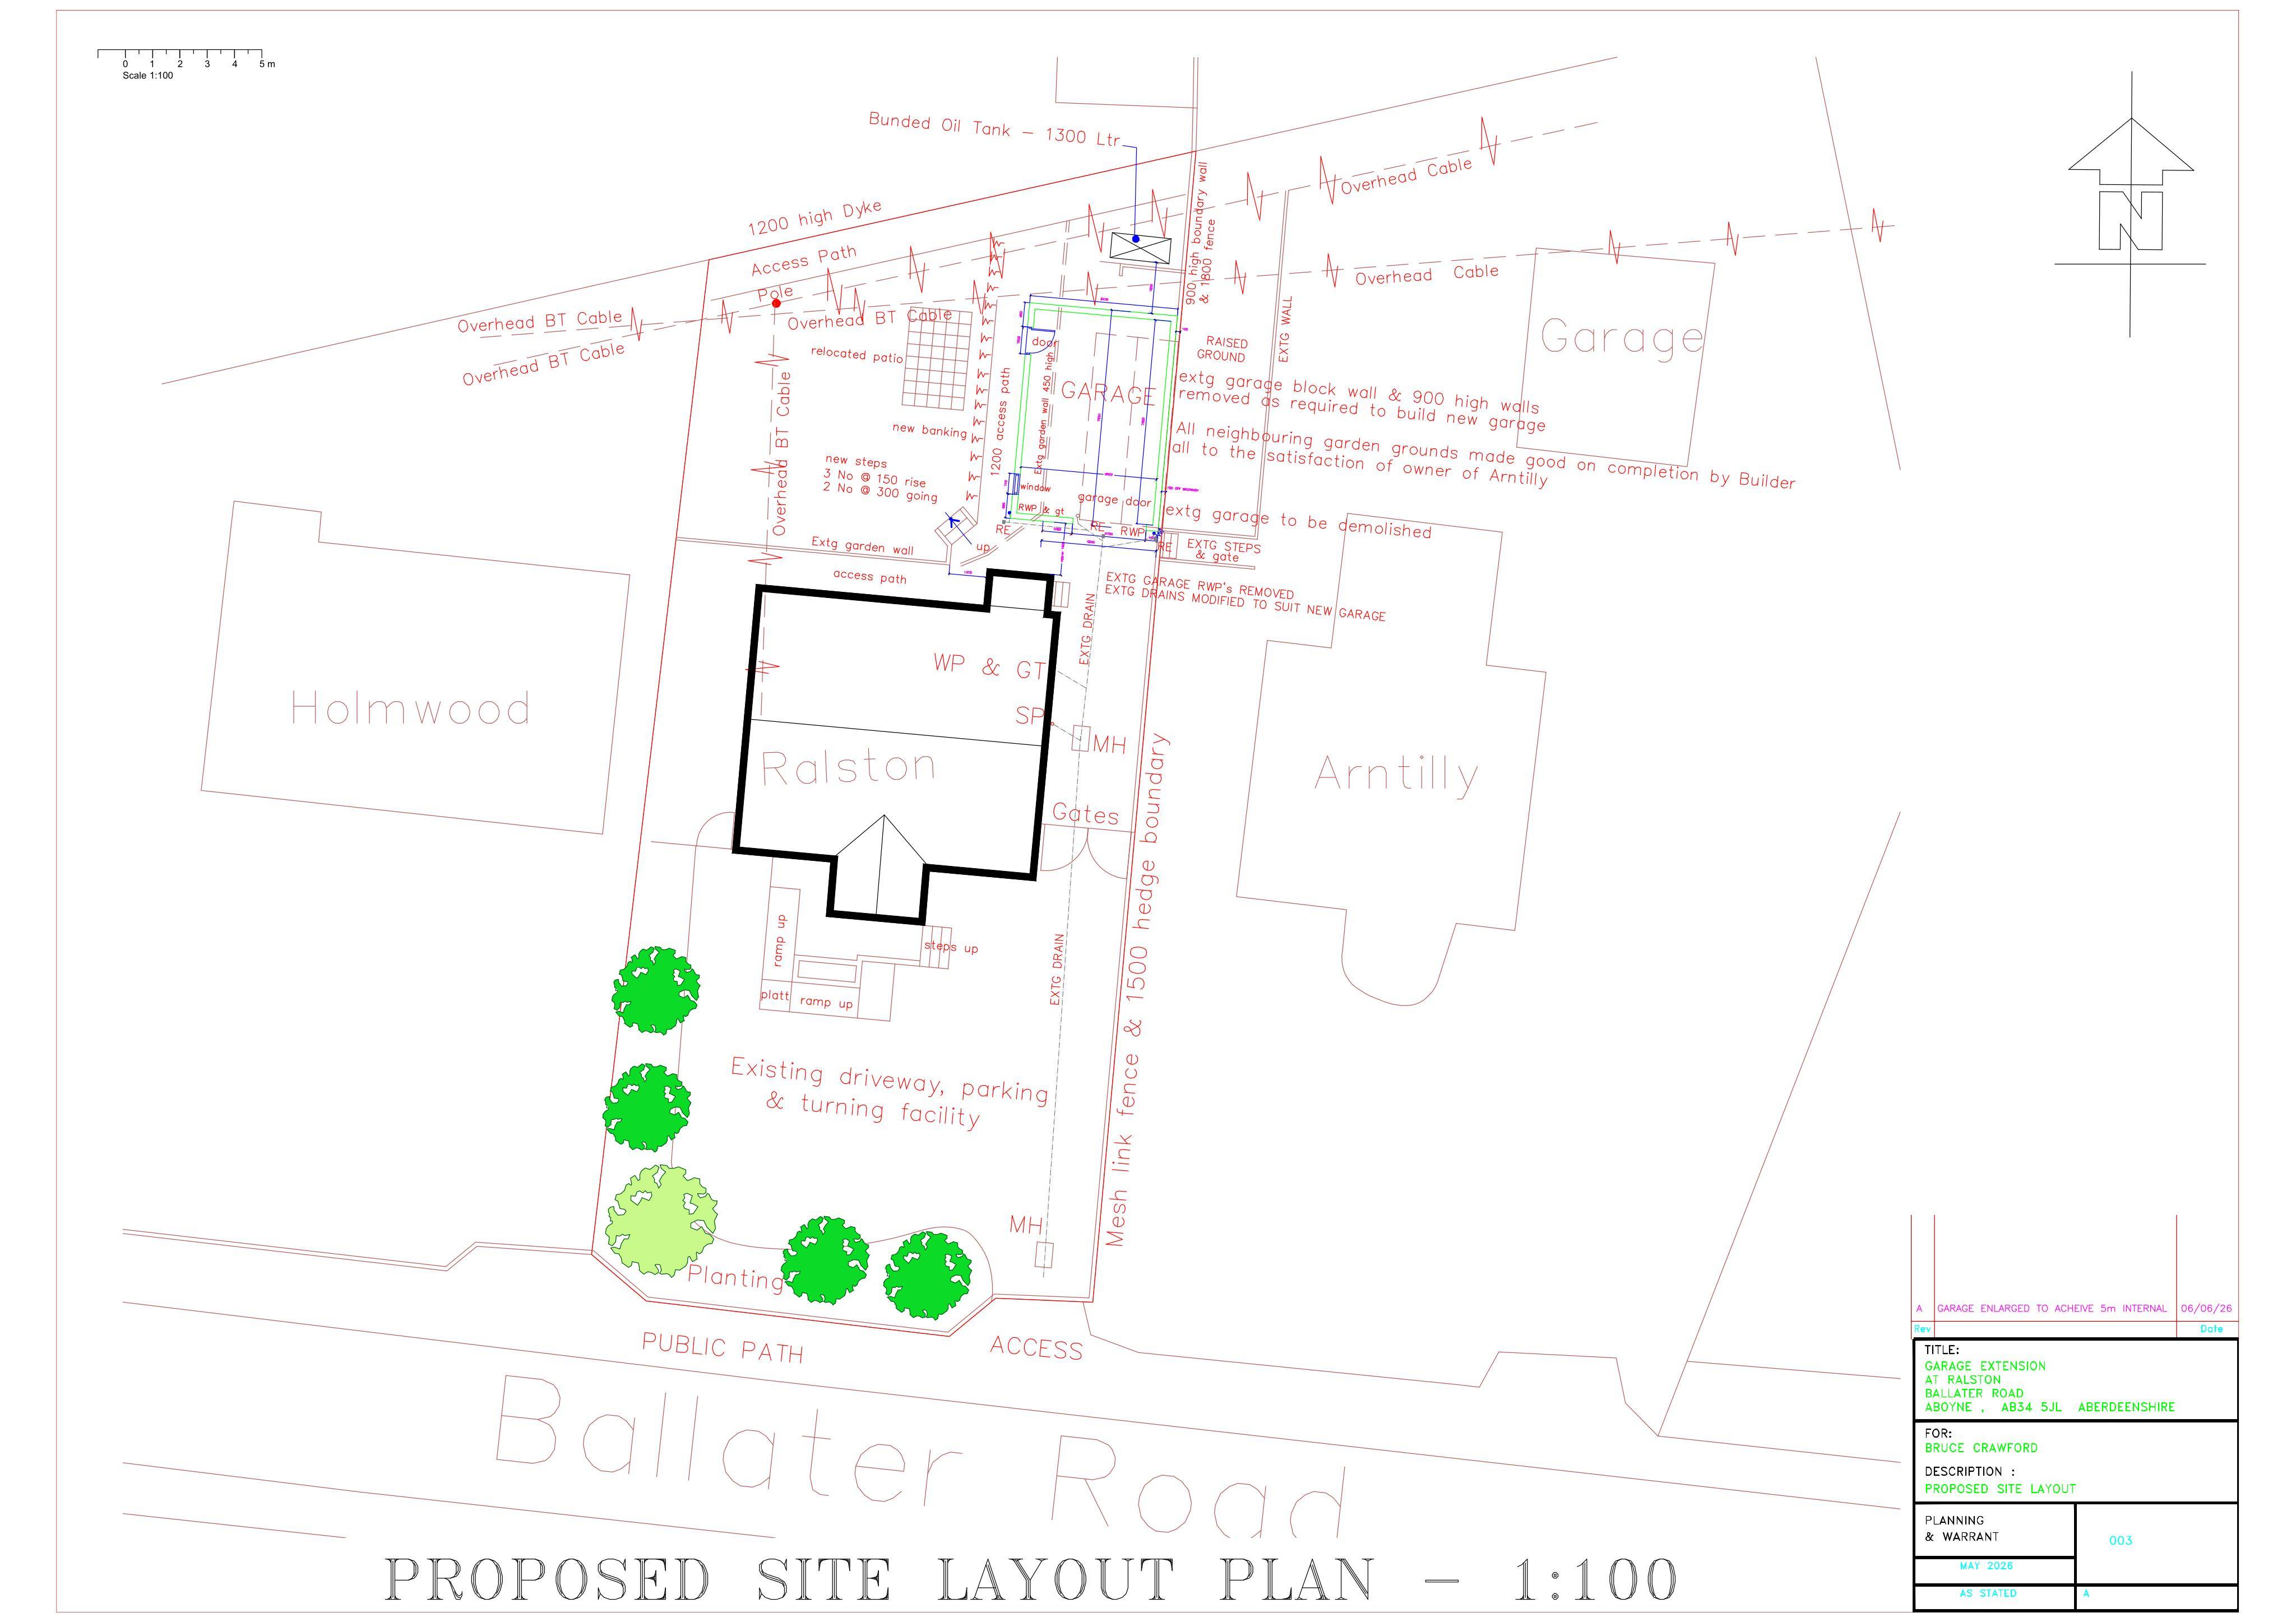Screen dimensions: 2296x1622
Task: Click 'Existing driveway, parking' text
Action: tap(889, 1080)
